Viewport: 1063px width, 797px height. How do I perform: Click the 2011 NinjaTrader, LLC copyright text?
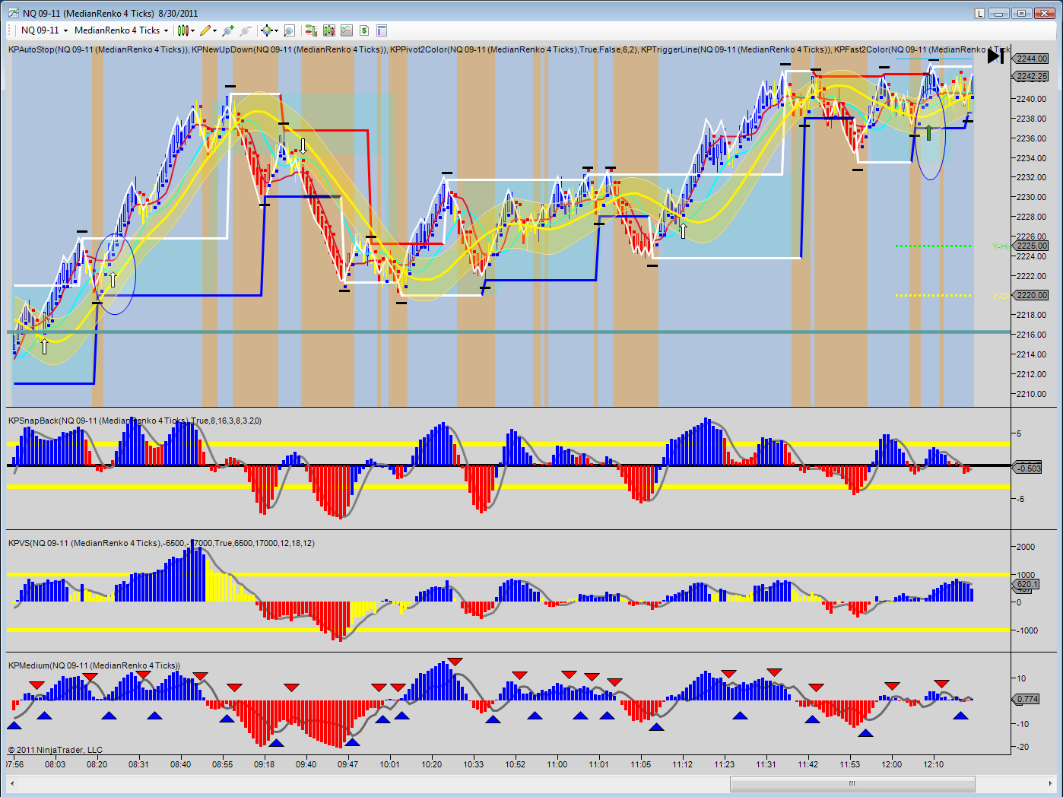pyautogui.click(x=56, y=750)
